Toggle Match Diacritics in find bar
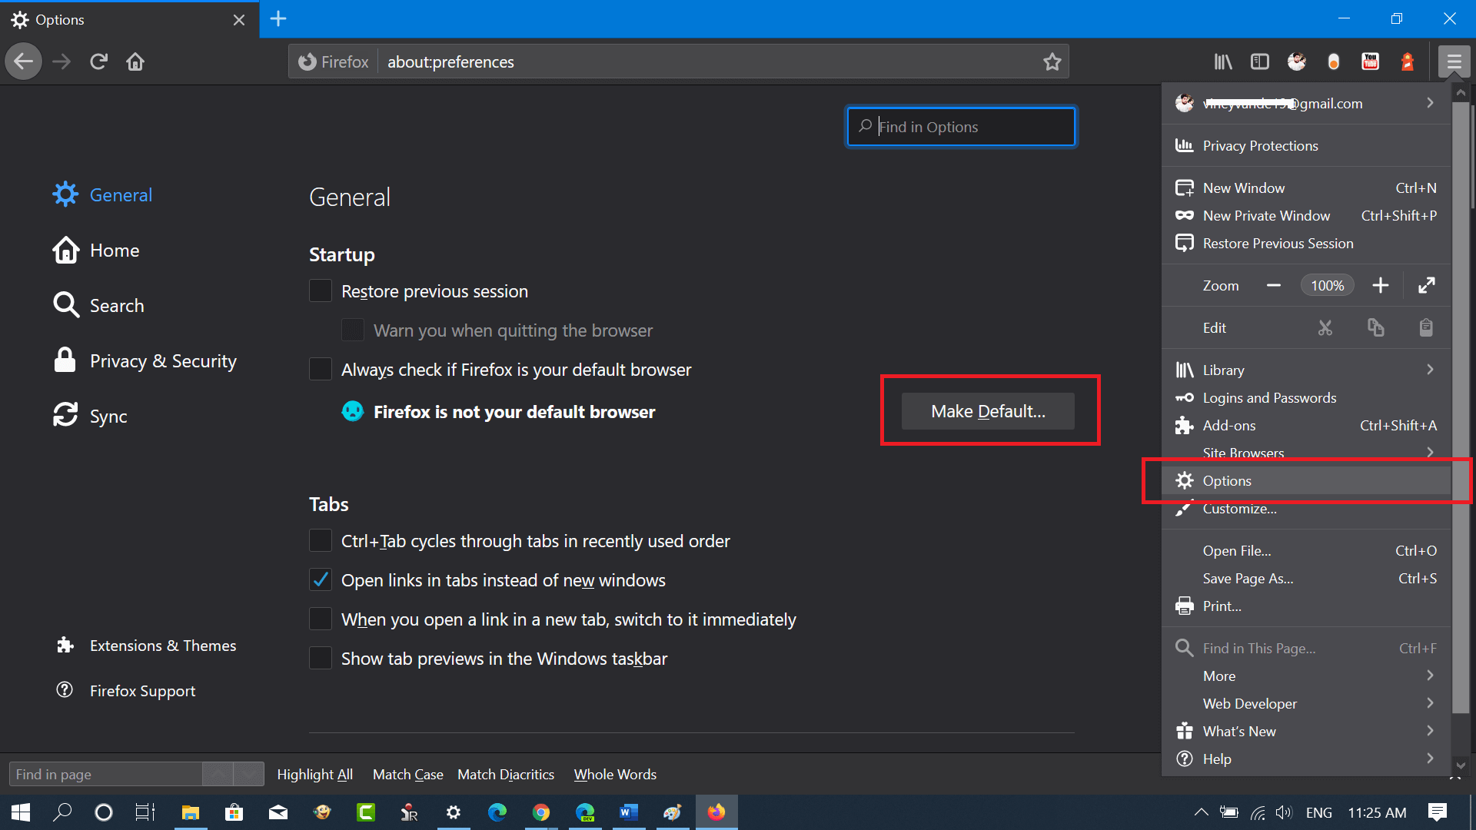The width and height of the screenshot is (1476, 830). point(506,775)
